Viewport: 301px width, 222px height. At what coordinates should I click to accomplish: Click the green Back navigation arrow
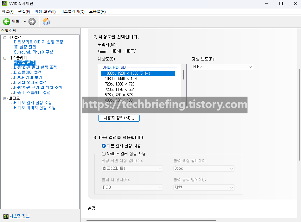tap(6, 22)
